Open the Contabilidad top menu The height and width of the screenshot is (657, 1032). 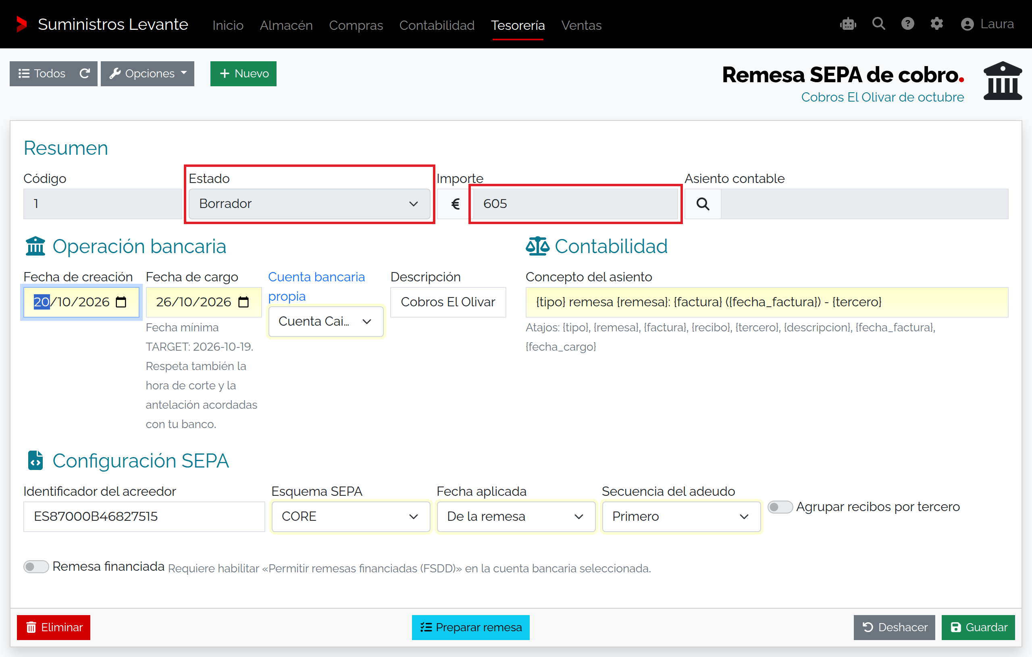click(x=437, y=25)
